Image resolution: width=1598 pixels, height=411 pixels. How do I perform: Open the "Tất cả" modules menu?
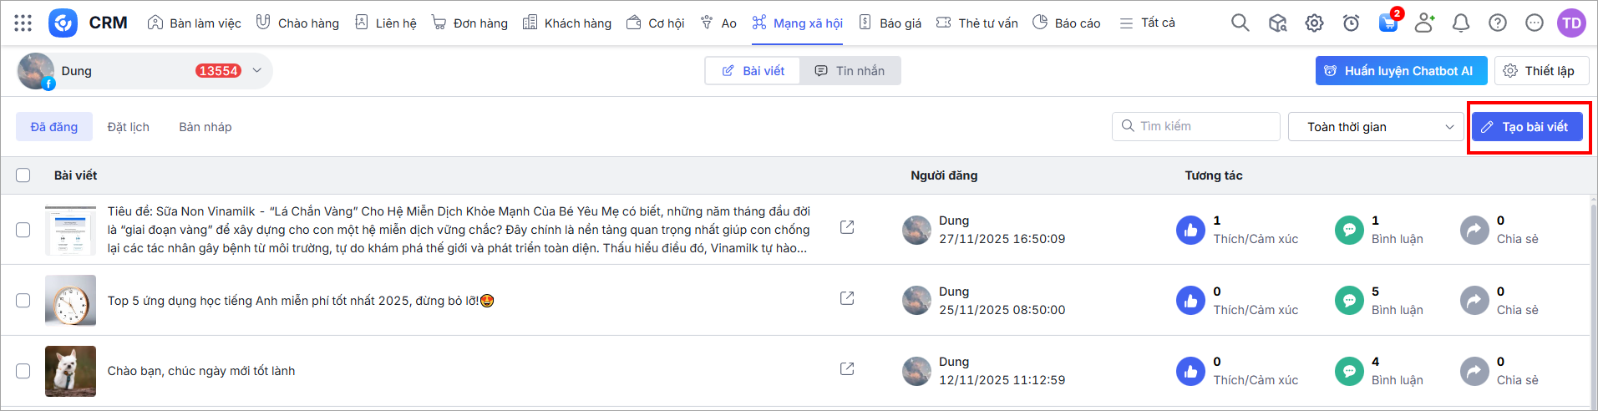click(x=1149, y=23)
